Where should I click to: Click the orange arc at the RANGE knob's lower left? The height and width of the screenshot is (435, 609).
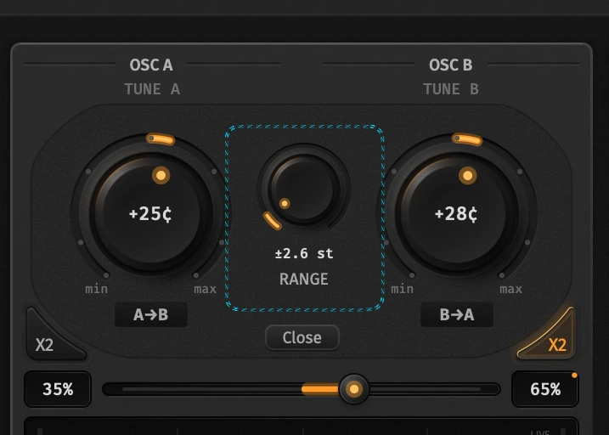pyautogui.click(x=272, y=221)
